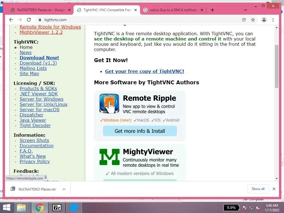Open Remote Ripple for Windows link
The width and height of the screenshot is (284, 213).
50,27
